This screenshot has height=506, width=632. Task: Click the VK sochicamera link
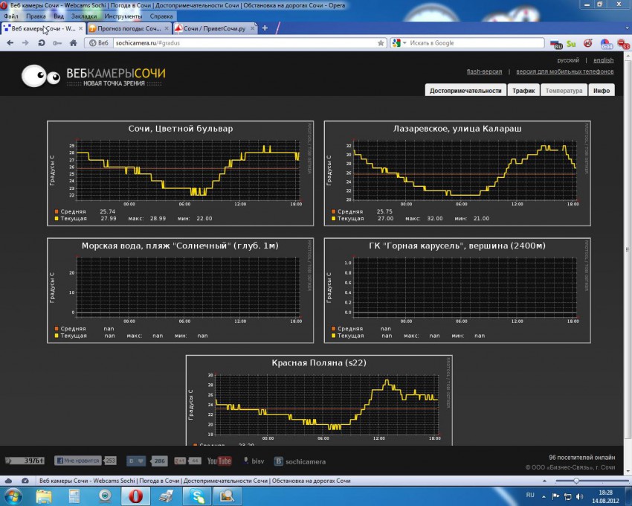[300, 461]
